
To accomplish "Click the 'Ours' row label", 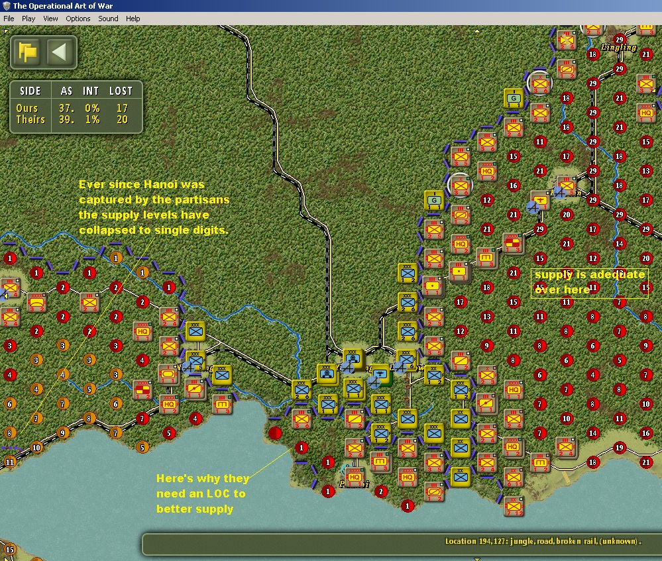I will pos(27,108).
